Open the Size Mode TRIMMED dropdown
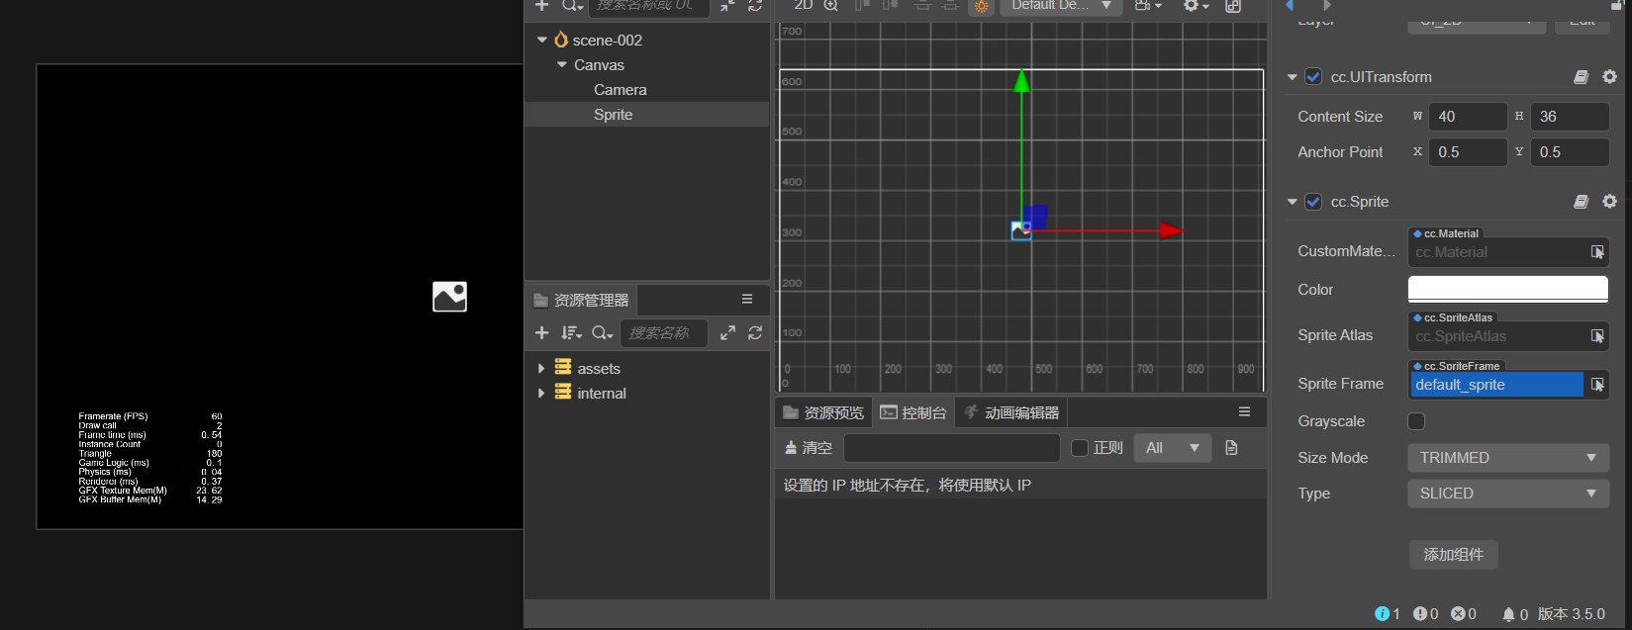The image size is (1632, 630). [x=1508, y=458]
